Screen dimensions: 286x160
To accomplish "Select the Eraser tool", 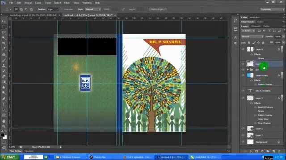I will tap(4, 76).
